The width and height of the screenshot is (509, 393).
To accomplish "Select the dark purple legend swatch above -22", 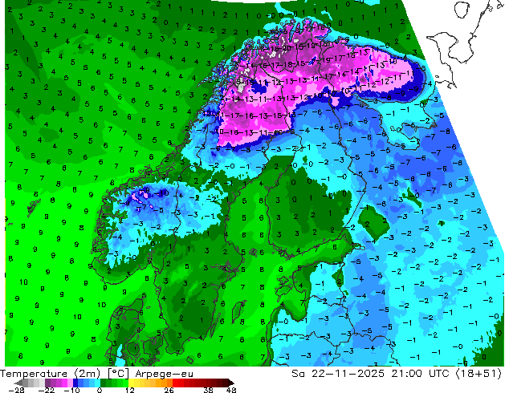I will coord(47,383).
